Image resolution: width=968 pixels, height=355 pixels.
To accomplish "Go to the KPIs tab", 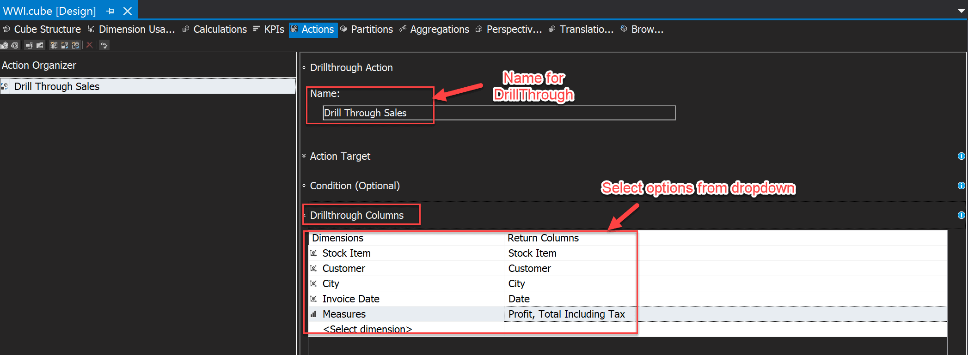I will (274, 30).
